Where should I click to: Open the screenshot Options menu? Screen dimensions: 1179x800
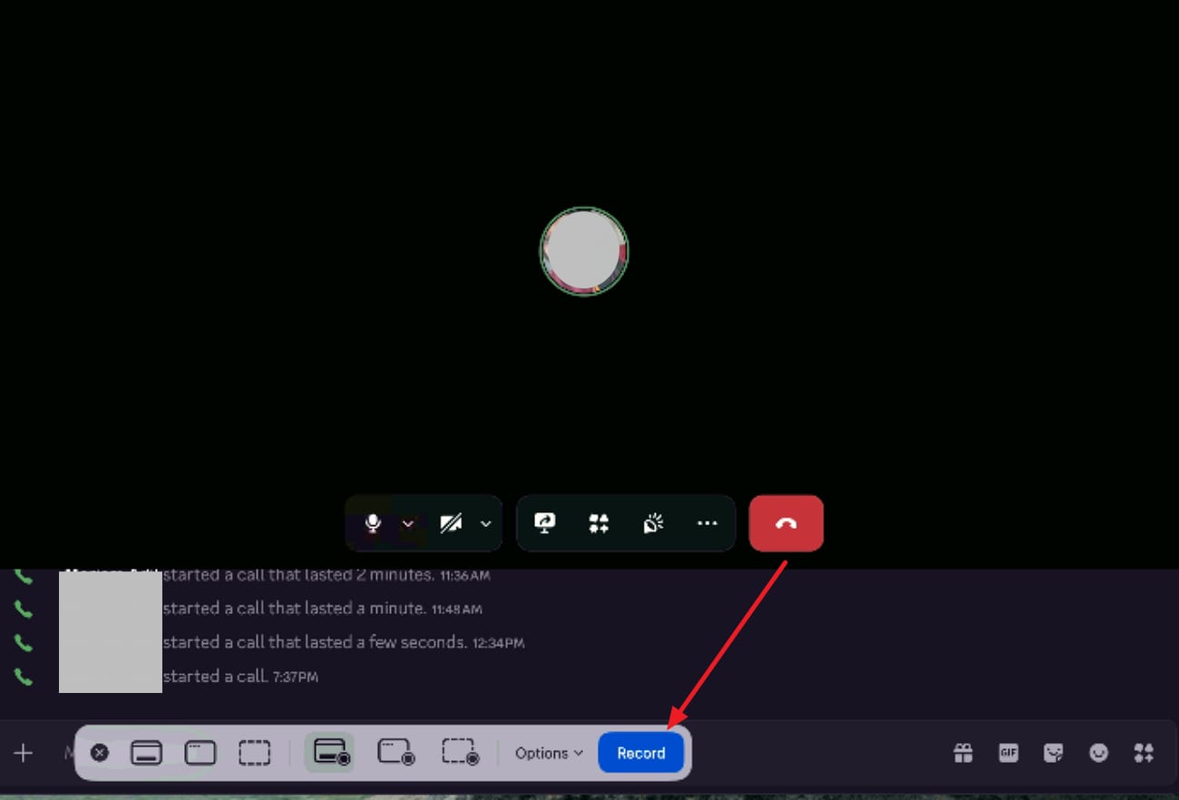pos(549,753)
